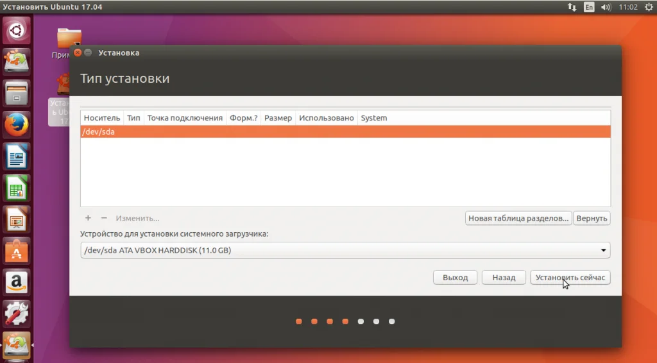Screen dimensions: 657x363
Task: Launch the Files manager from dock
Action: (16, 94)
